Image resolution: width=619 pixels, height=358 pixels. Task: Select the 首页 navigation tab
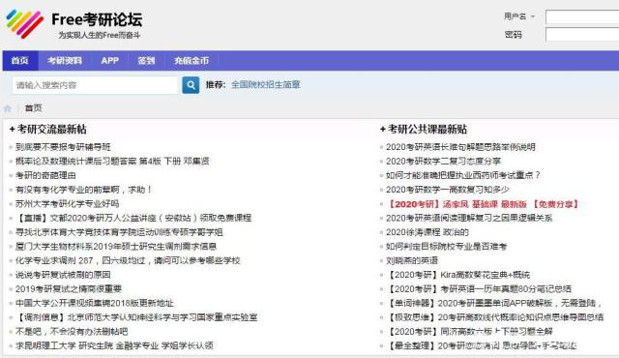click(x=20, y=61)
